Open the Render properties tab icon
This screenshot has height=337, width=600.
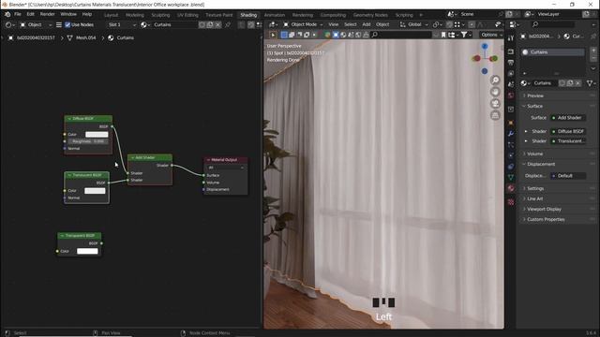tap(511, 51)
